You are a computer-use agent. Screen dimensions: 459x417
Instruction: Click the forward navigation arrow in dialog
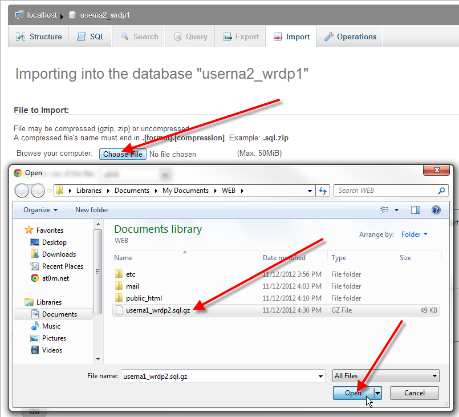point(38,191)
